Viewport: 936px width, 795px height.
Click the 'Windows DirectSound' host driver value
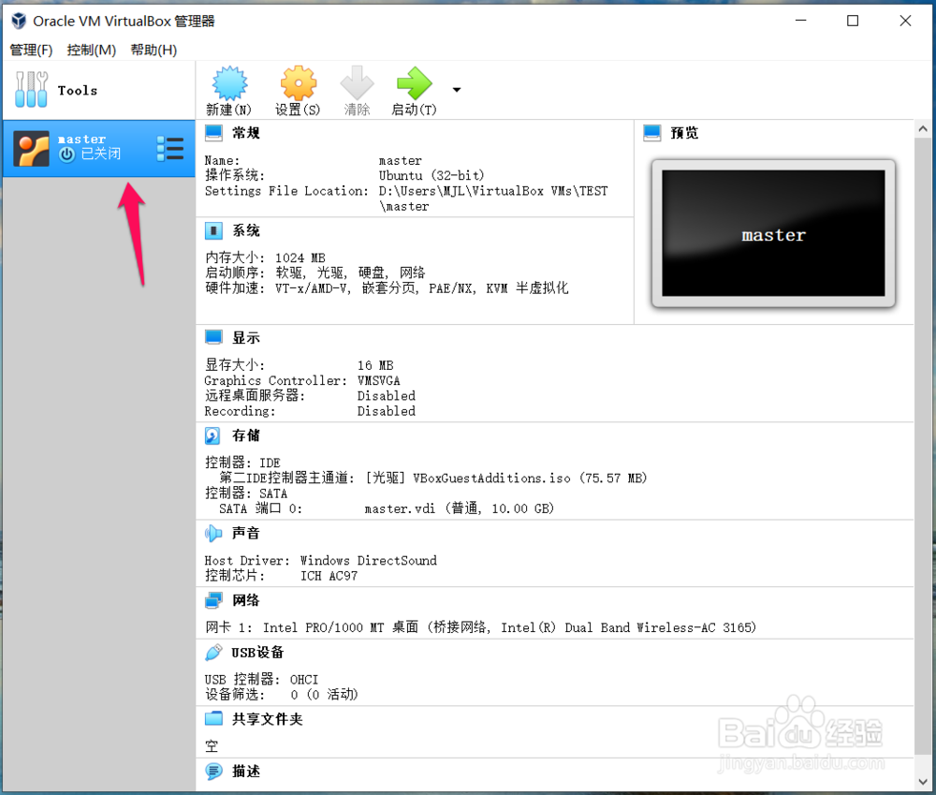368,560
